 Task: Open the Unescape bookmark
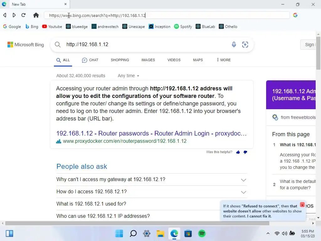click(x=134, y=27)
